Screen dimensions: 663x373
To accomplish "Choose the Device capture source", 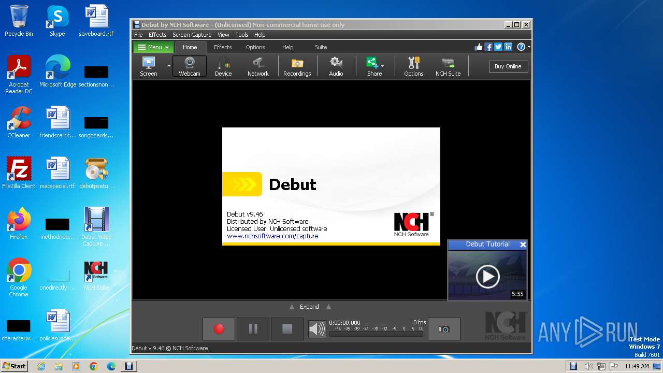I will point(223,66).
